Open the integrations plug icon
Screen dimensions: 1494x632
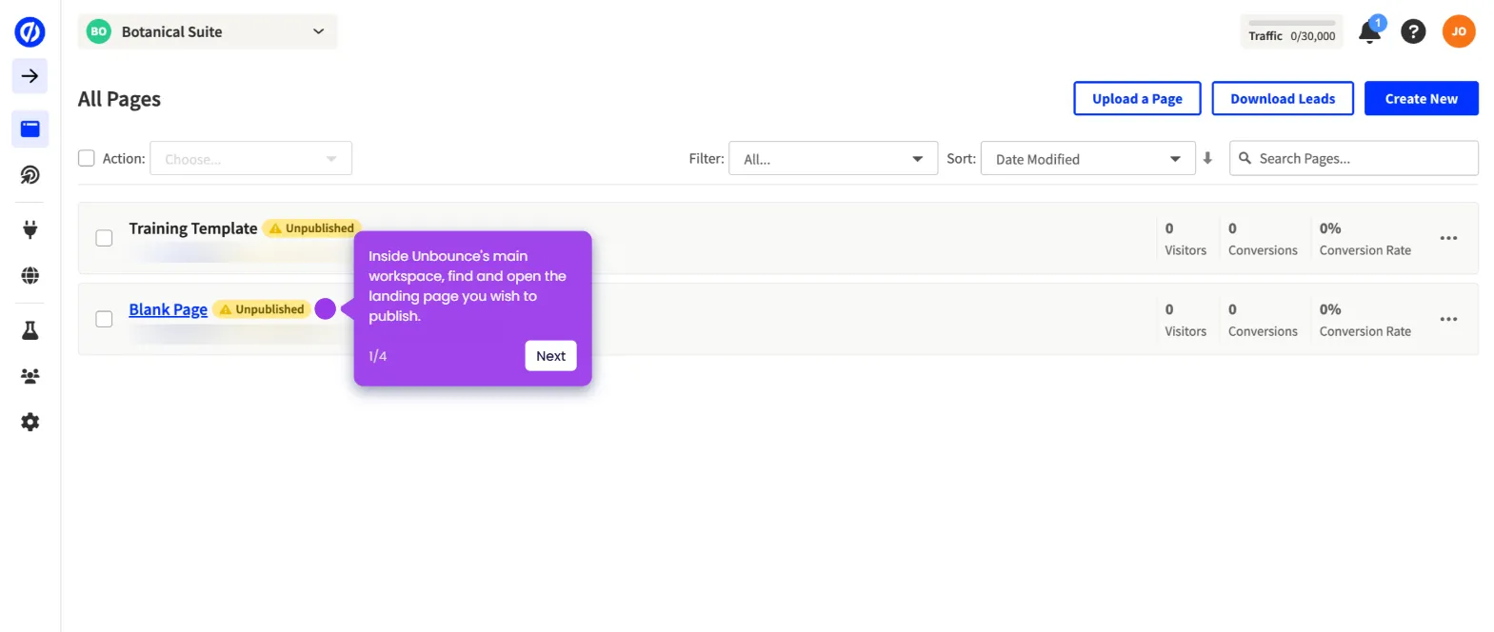30,229
